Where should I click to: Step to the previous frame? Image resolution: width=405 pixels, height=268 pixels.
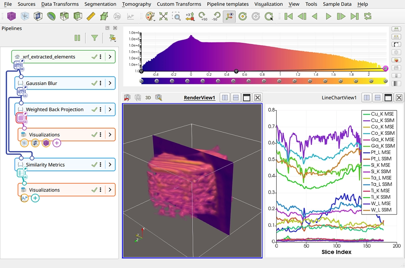(302, 16)
